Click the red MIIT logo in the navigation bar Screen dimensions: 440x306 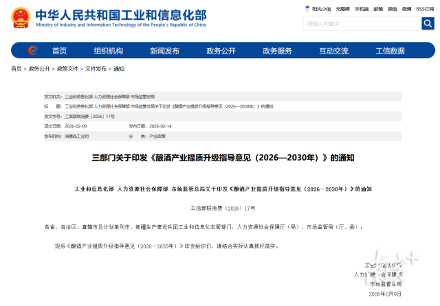[x=32, y=50]
